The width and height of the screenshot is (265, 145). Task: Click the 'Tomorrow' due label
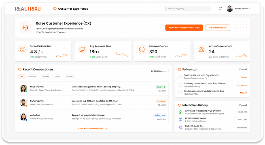pyautogui.click(x=242, y=85)
